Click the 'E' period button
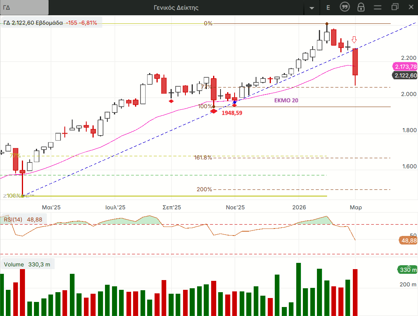Image resolution: width=418 pixels, height=316 pixels. pos(328,7)
